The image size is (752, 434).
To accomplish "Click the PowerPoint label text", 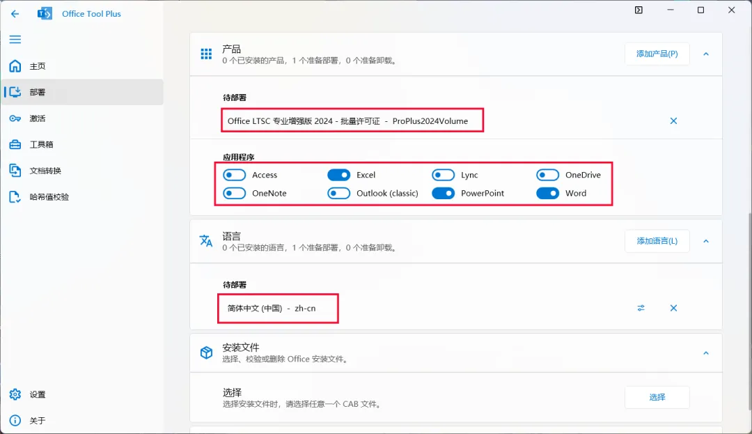I will [483, 193].
